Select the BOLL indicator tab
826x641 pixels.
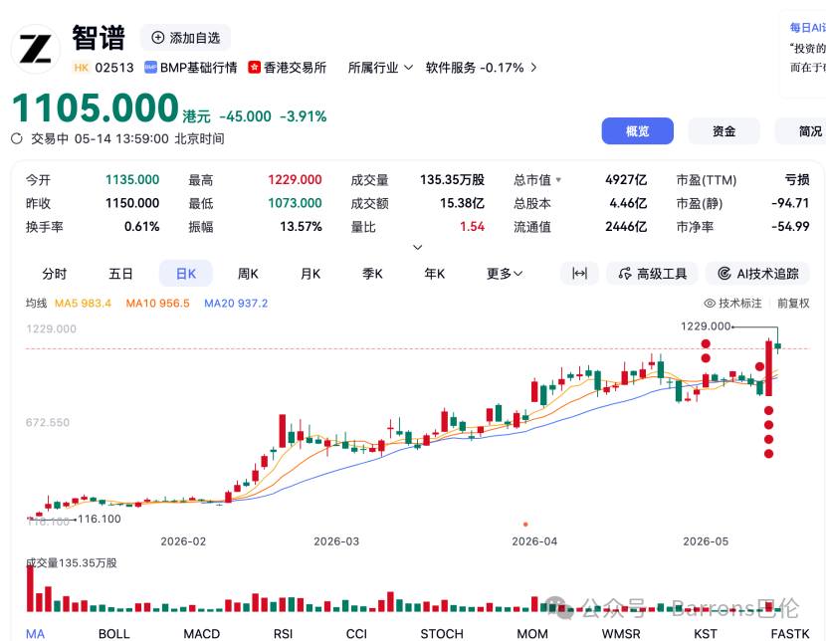pos(113,634)
